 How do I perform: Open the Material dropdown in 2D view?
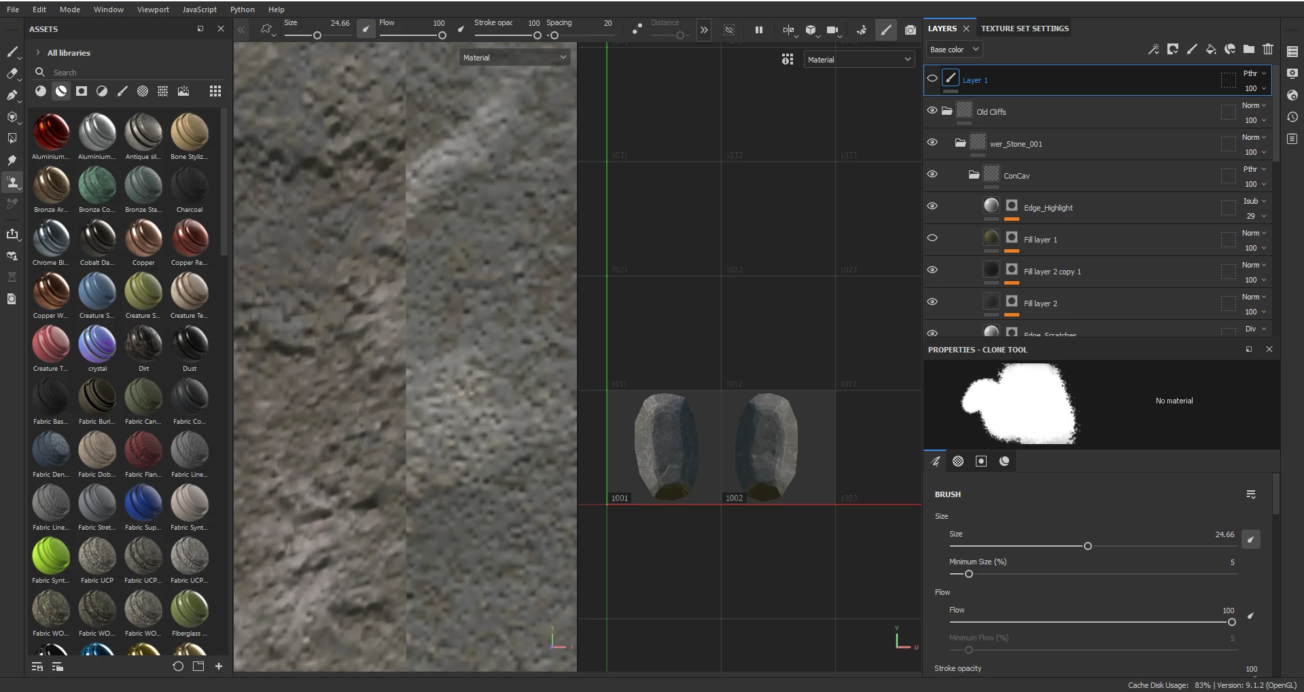click(859, 60)
